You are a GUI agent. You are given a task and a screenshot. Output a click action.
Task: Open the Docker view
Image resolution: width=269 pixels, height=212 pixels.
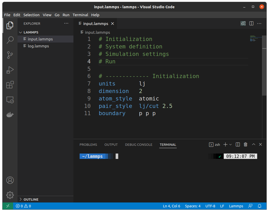[10, 114]
